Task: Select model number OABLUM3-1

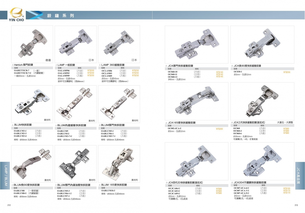Action: coord(20,131)
